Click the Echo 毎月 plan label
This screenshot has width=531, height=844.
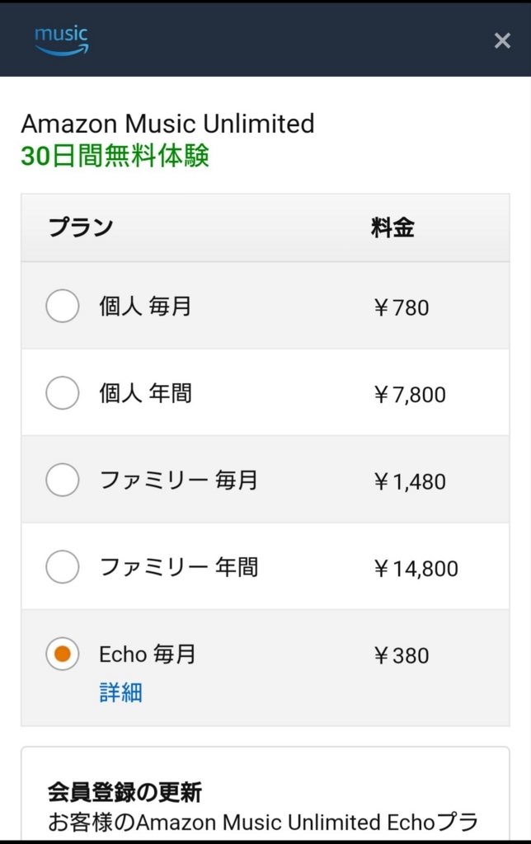[x=148, y=654]
